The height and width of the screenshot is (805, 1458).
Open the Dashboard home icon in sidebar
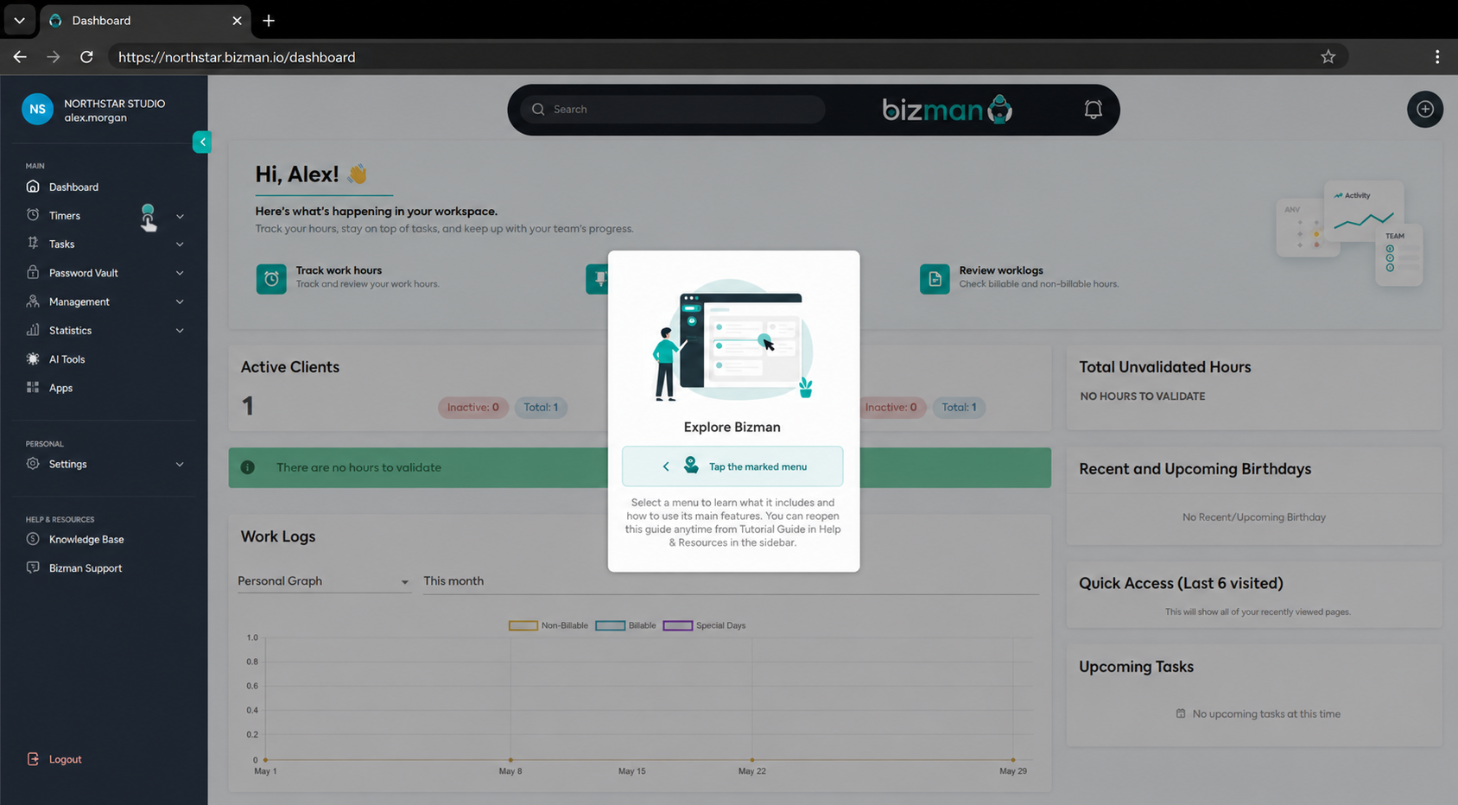(33, 187)
